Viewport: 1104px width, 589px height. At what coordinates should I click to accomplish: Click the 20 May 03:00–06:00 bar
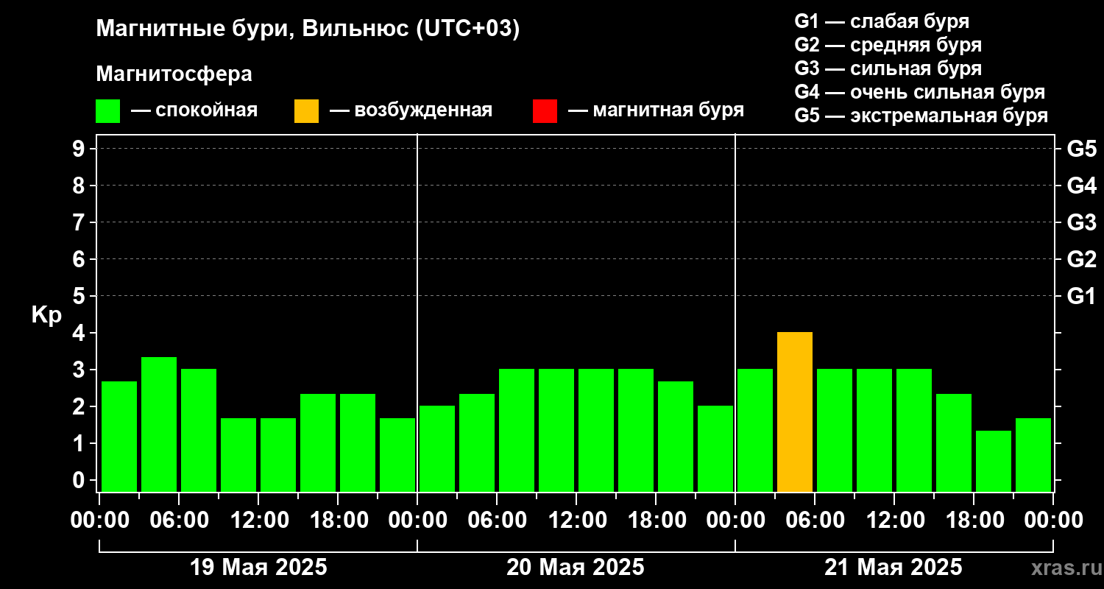tap(477, 442)
